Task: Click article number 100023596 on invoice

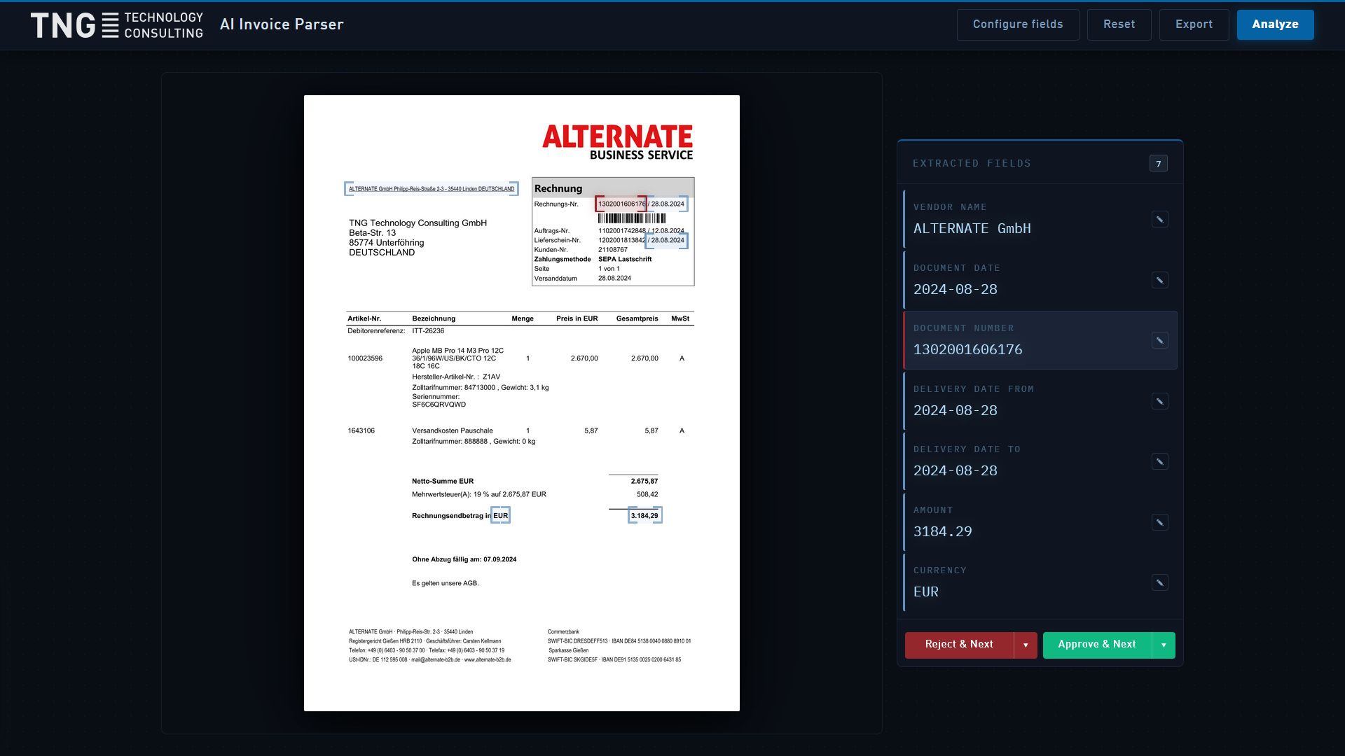Action: 365,358
